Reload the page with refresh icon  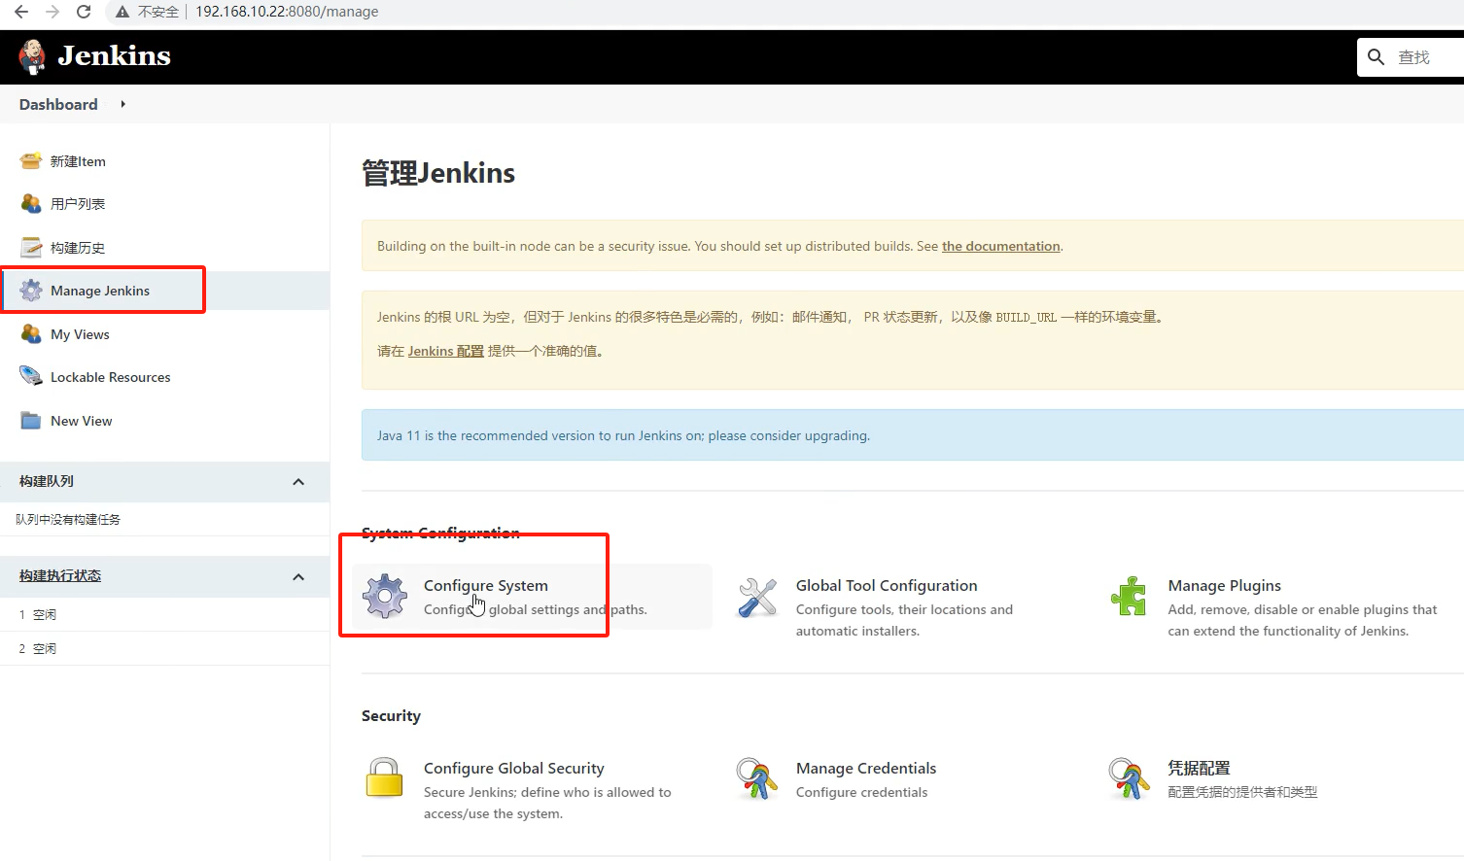click(x=84, y=12)
